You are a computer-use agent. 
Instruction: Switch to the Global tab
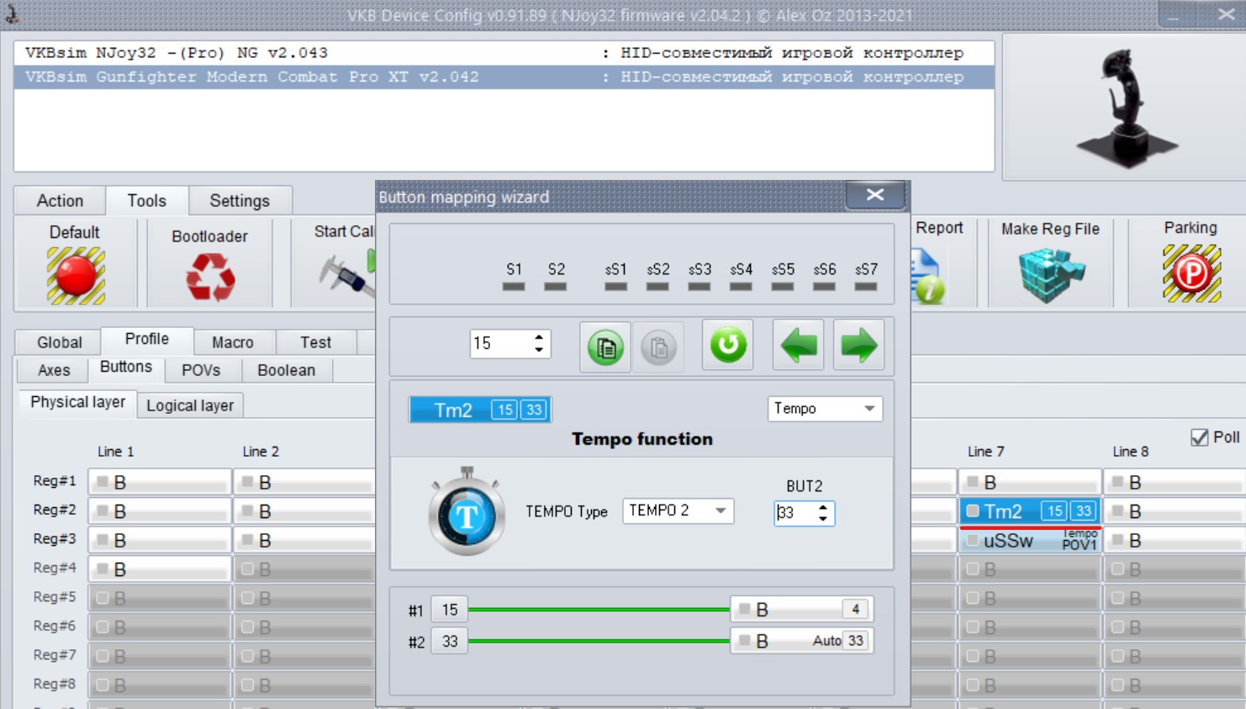pyautogui.click(x=59, y=342)
